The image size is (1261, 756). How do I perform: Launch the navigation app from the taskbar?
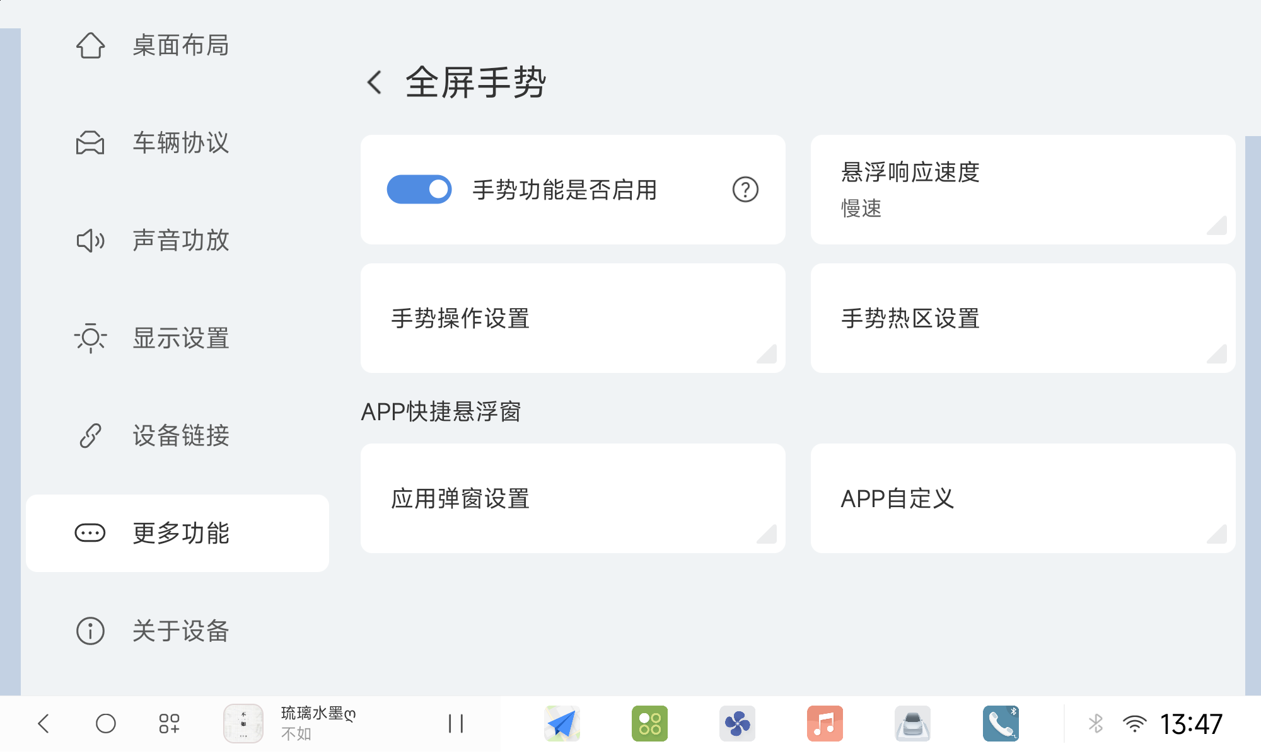tap(562, 723)
